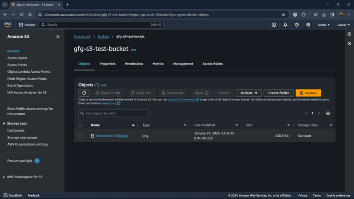Bookmark this page with the star icon
Viewport: 354px width, 199px height.
tap(283, 15)
